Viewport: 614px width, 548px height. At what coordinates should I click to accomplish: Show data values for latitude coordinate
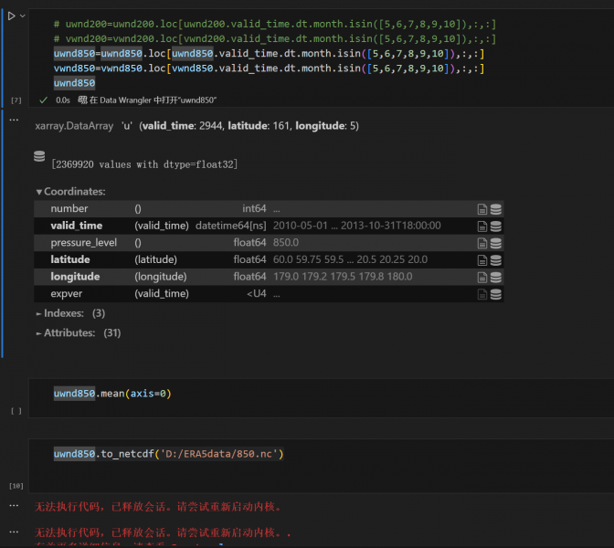click(x=495, y=260)
